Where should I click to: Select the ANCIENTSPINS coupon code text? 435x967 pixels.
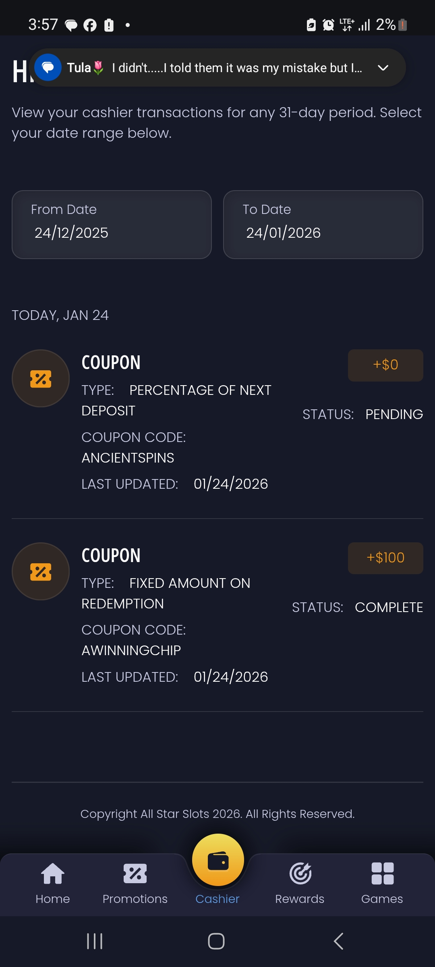click(128, 458)
